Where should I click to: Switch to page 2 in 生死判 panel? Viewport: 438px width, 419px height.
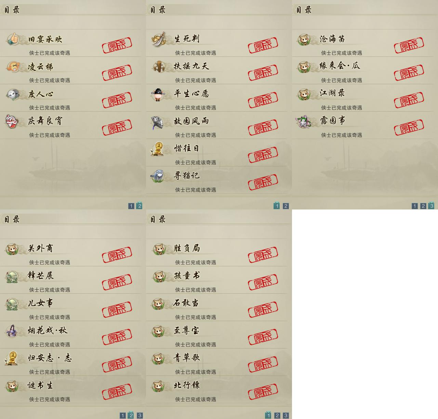pos(286,206)
